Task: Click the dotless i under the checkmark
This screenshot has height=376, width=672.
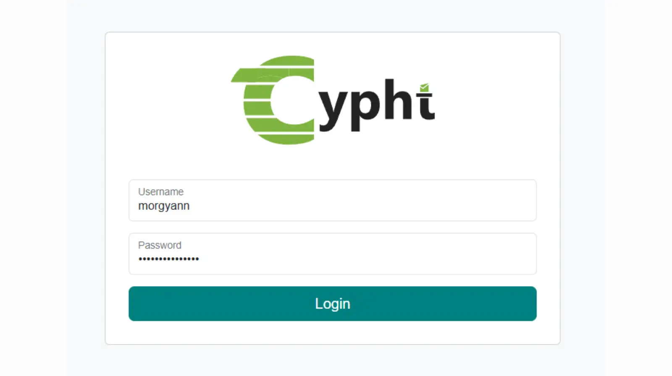Action: pos(427,107)
